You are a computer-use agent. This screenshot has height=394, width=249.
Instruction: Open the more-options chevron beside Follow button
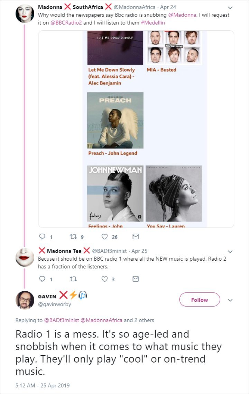(230, 300)
